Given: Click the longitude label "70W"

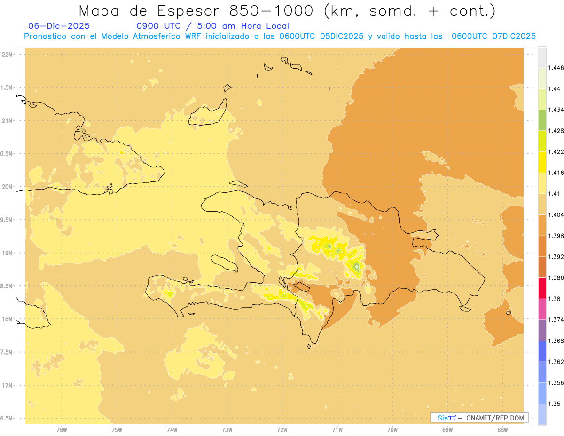Looking at the screenshot, I should point(392,430).
